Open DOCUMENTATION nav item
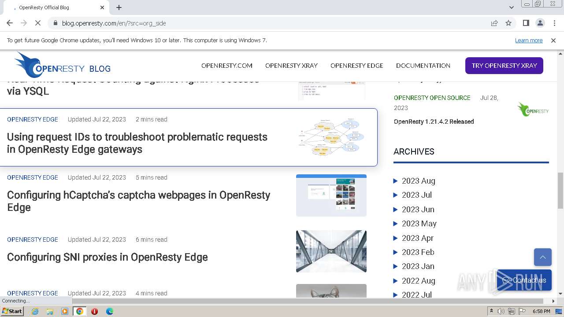 click(x=423, y=65)
